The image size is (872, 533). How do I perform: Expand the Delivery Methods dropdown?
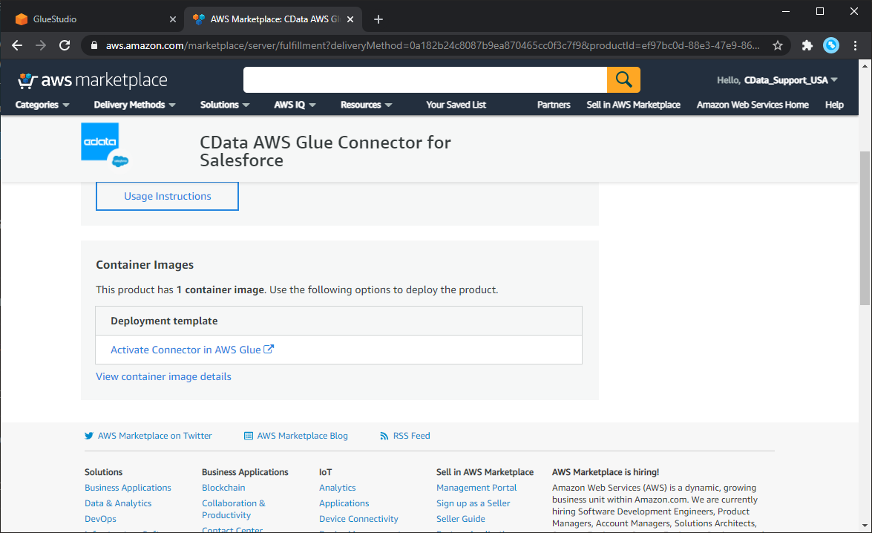tap(134, 105)
